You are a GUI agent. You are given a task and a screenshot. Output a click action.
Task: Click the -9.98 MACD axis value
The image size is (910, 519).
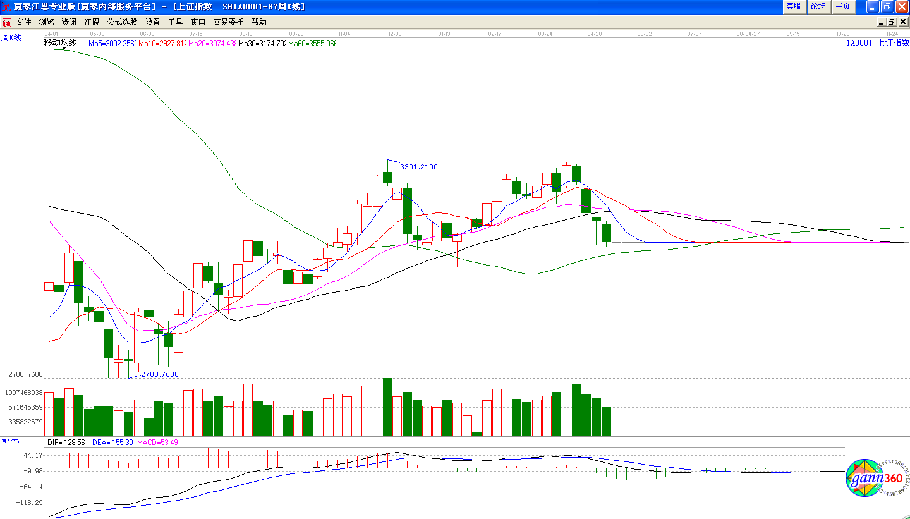click(x=33, y=471)
